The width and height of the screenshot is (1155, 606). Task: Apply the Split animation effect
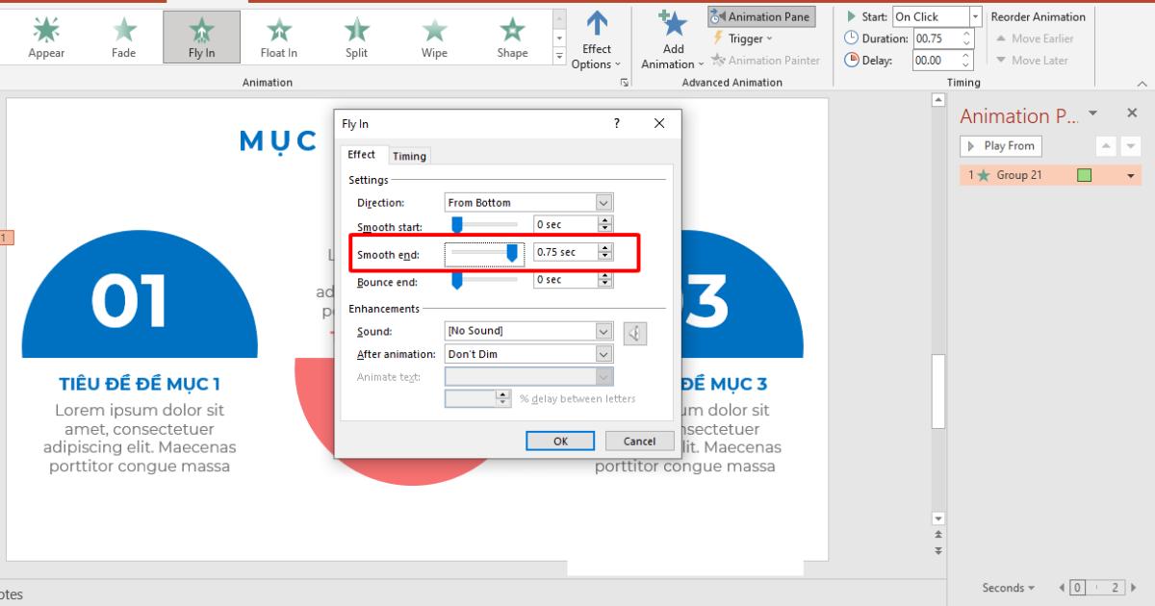[356, 37]
